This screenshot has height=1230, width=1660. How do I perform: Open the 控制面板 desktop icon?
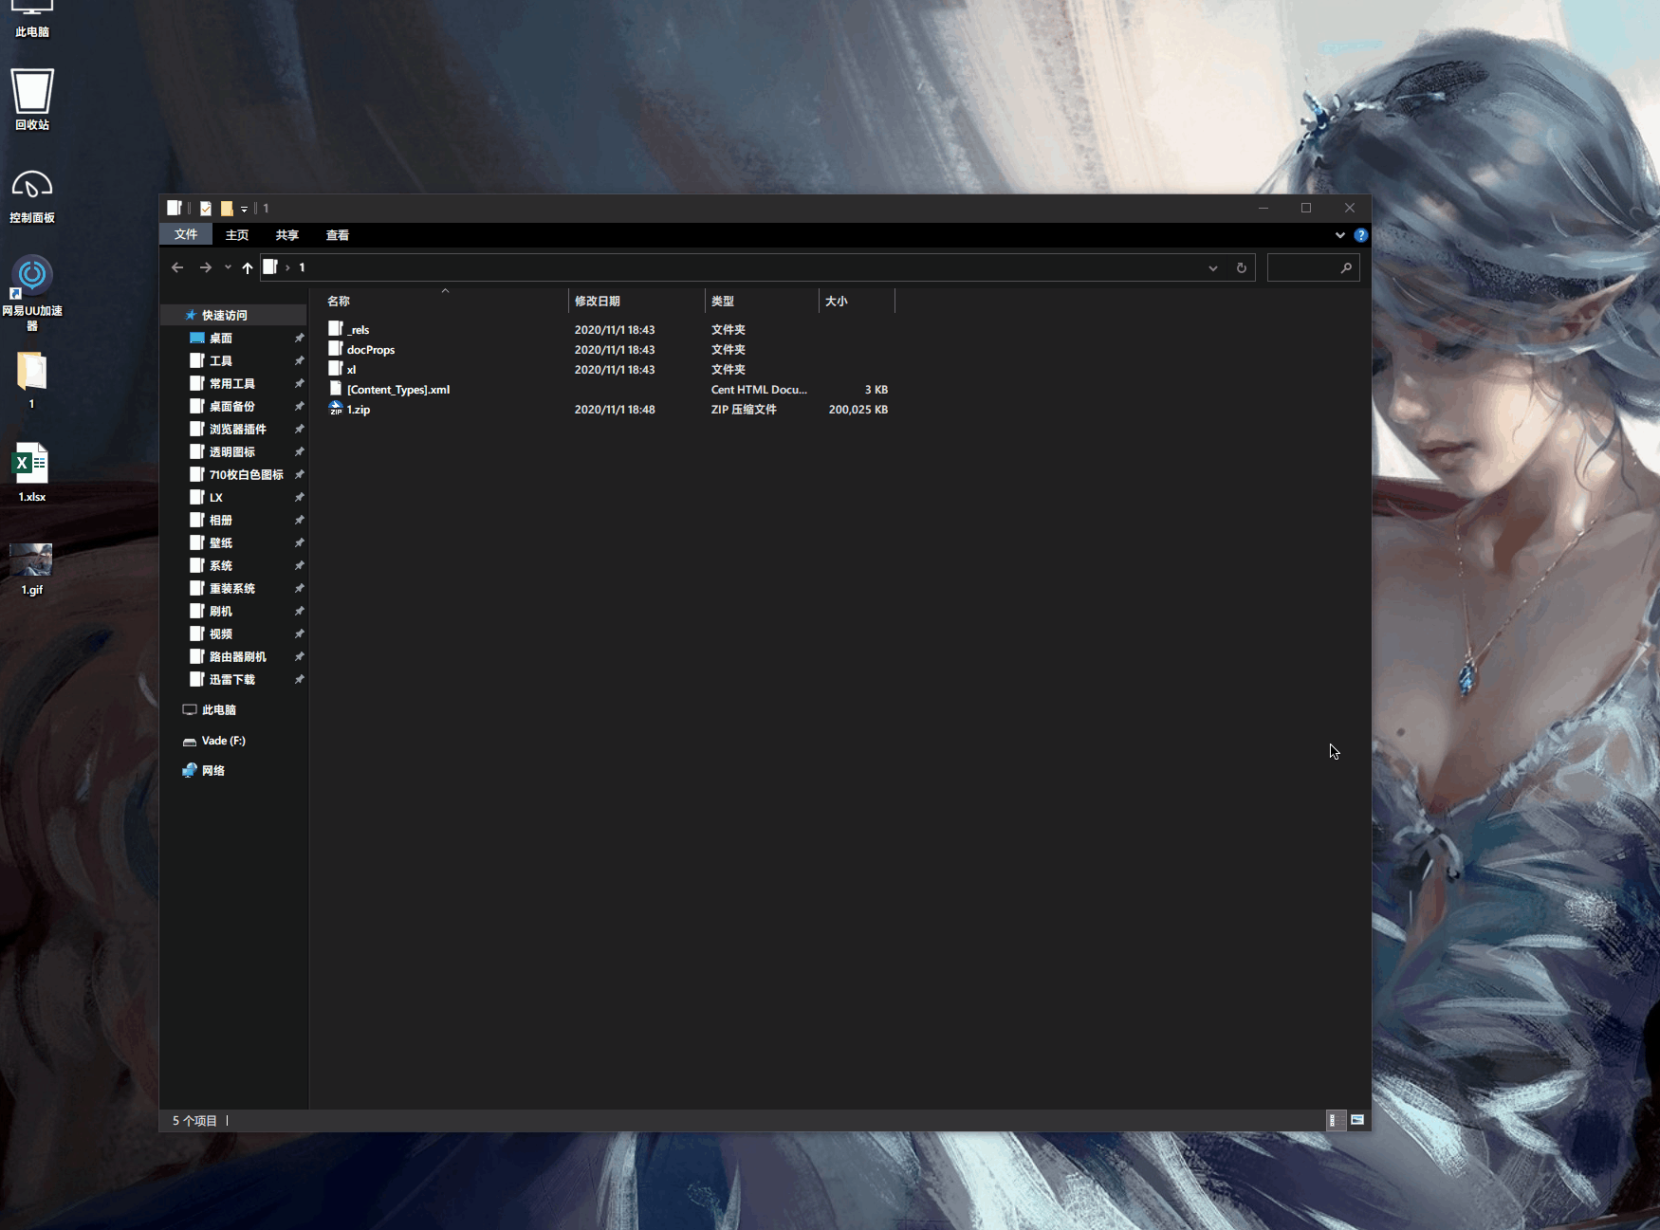(x=31, y=195)
